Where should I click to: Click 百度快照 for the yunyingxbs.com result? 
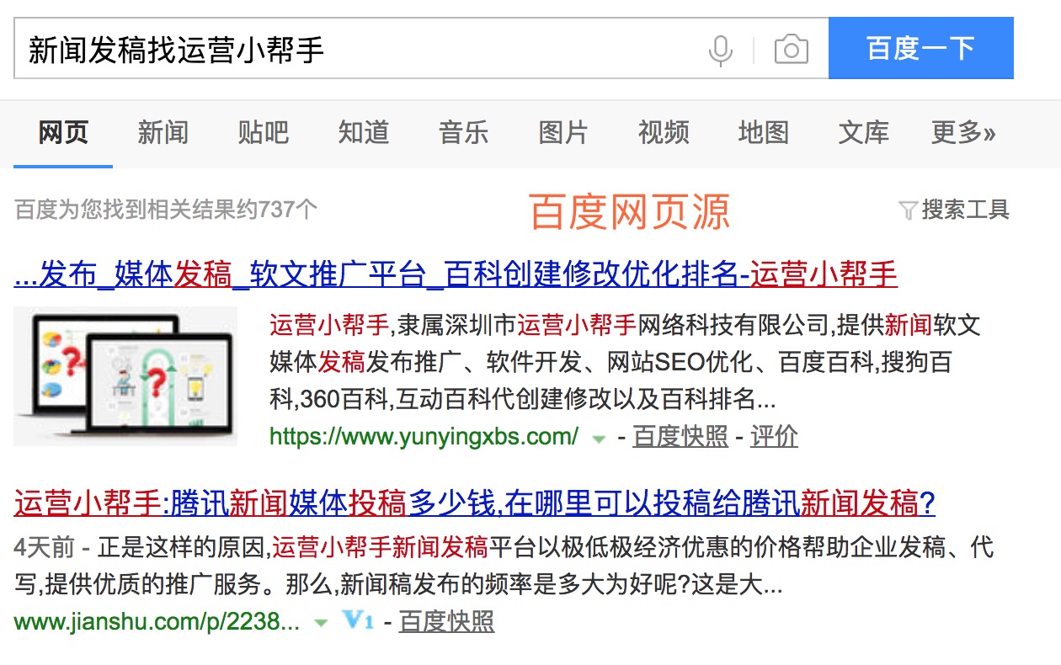click(680, 436)
